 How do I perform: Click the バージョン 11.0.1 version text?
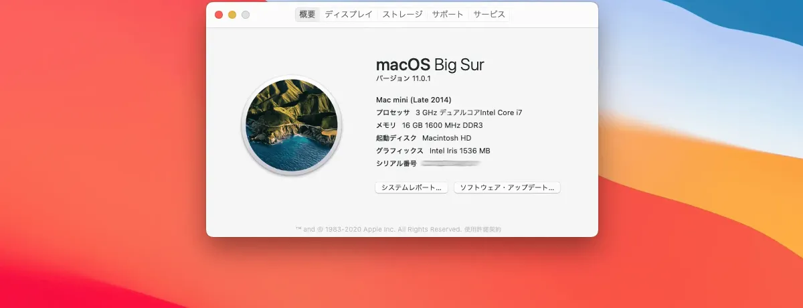pyautogui.click(x=404, y=79)
